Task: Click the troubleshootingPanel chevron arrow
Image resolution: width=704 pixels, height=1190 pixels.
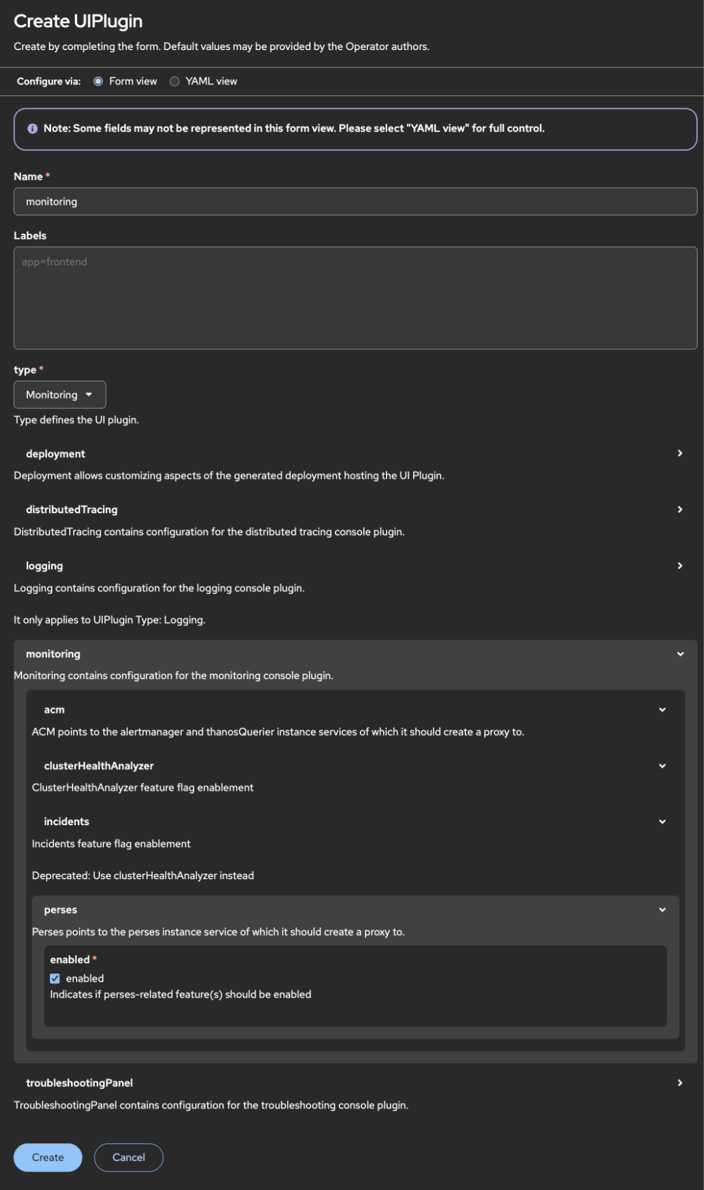Action: tap(680, 1083)
